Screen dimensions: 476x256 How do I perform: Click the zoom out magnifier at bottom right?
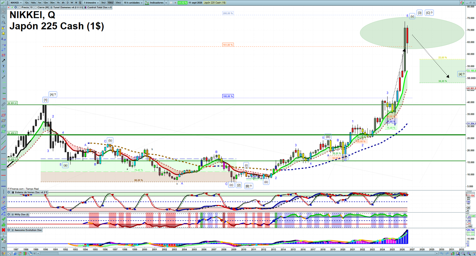point(464,254)
